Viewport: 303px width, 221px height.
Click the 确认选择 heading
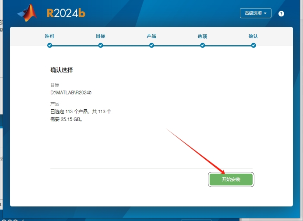point(62,70)
